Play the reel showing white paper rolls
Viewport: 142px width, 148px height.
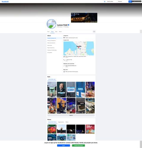click(x=90, y=106)
